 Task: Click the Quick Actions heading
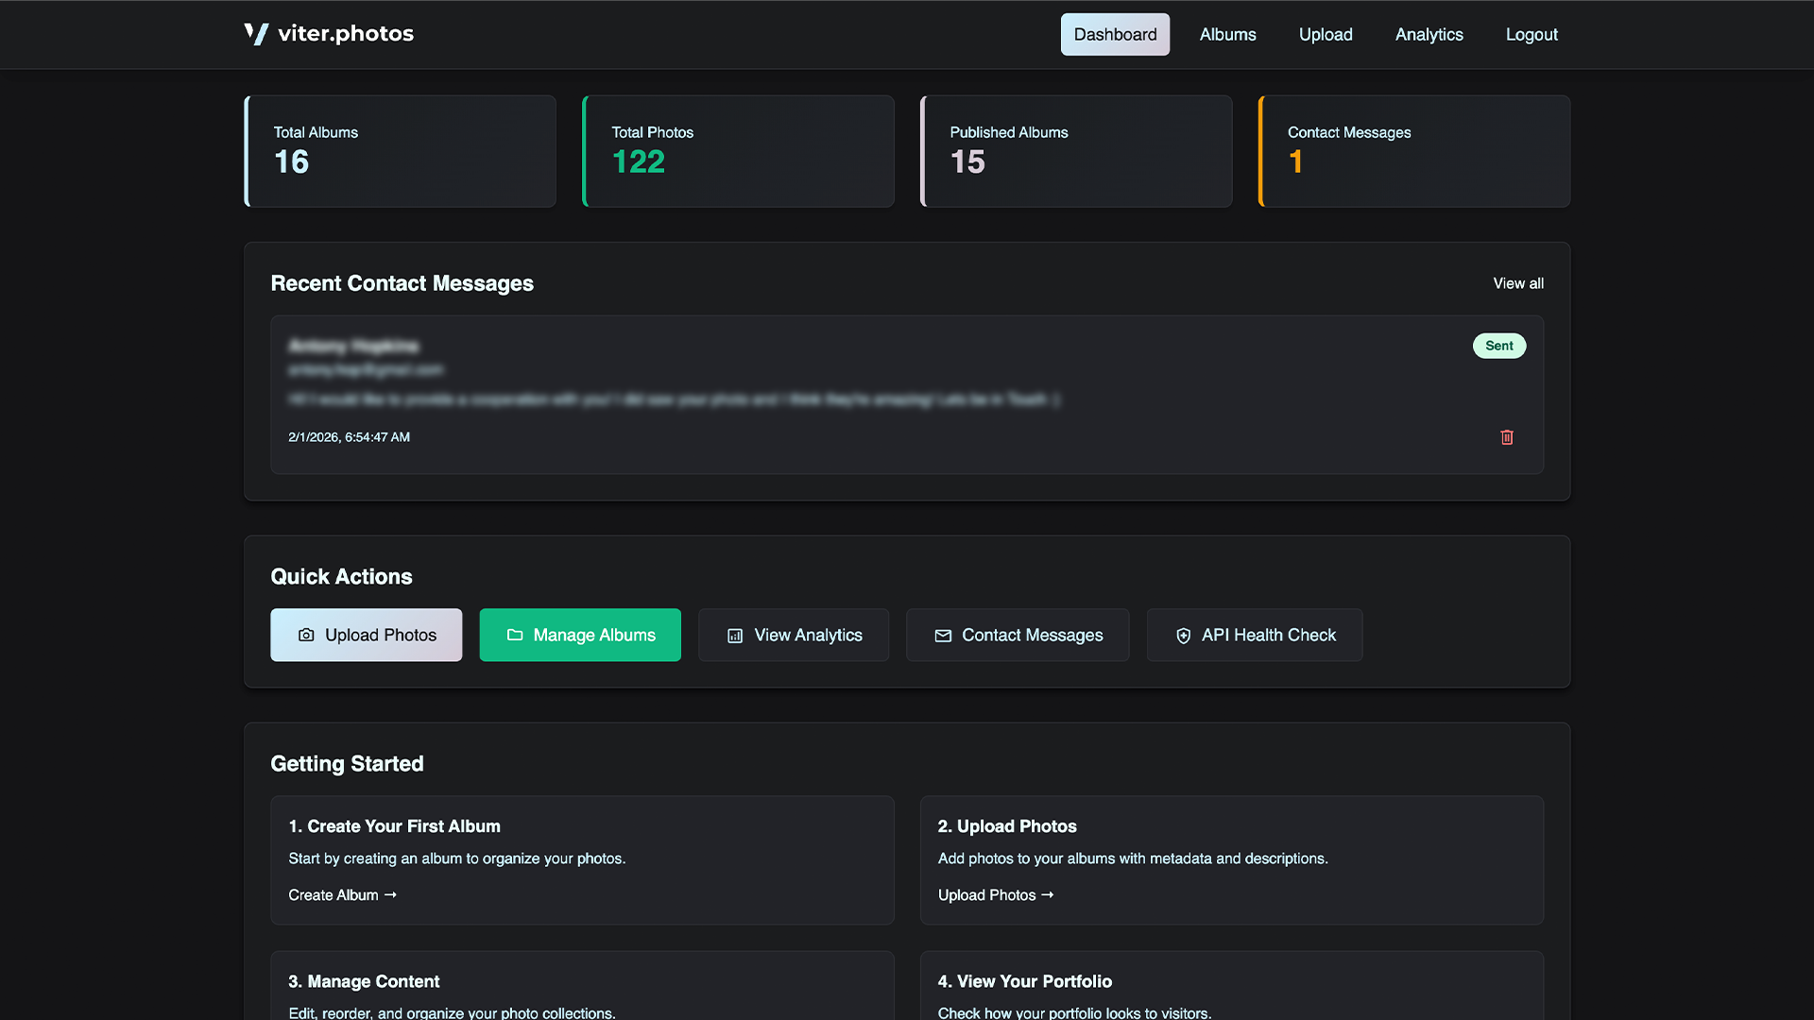click(341, 576)
